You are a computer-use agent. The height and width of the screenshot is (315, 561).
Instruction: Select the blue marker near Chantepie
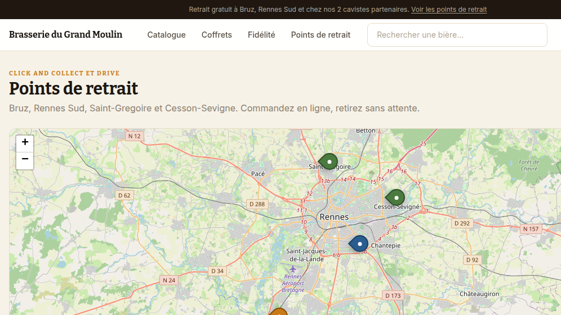click(358, 244)
